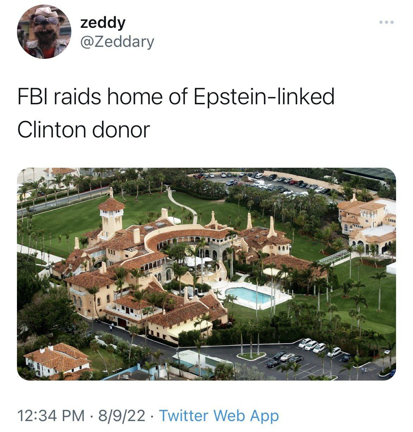The image size is (413, 432).
Task: Open the 12:34 PM tweet timestamp
Action: coord(51,415)
